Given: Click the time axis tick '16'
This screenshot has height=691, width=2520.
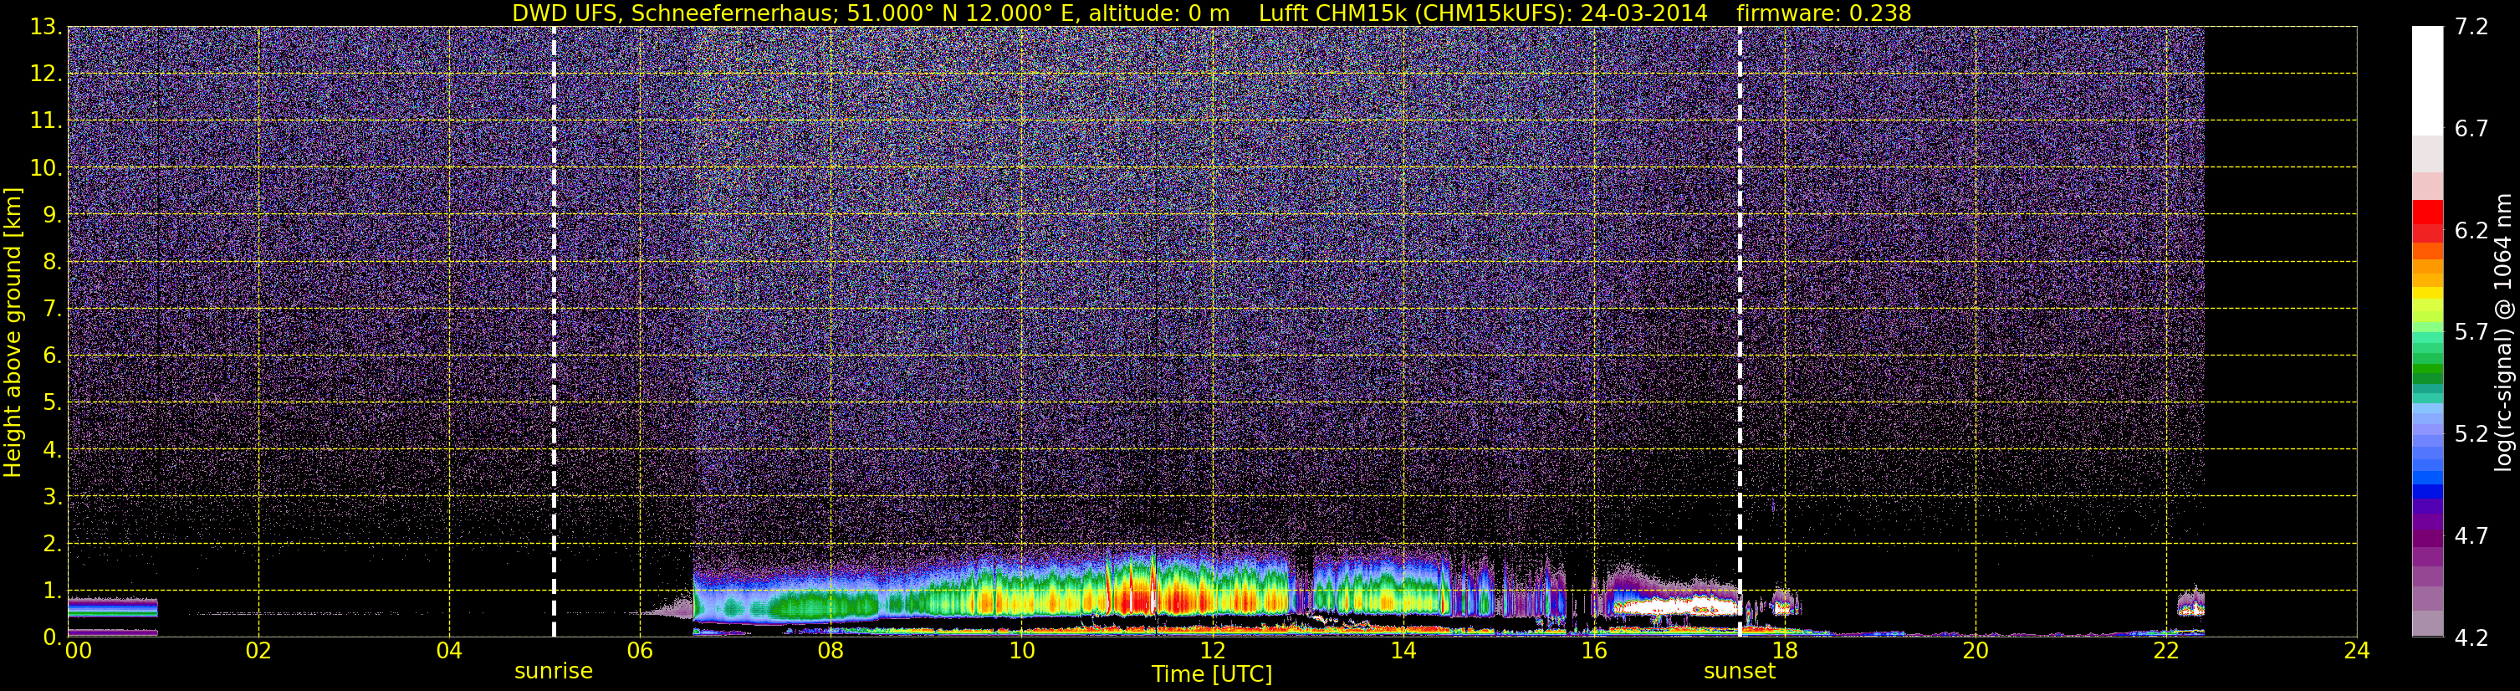Looking at the screenshot, I should (1593, 651).
